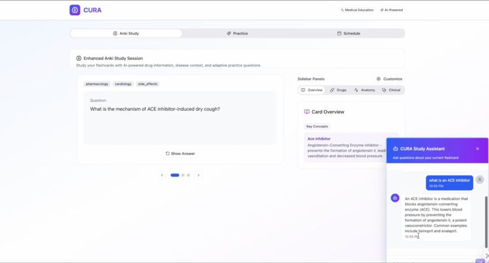The height and width of the screenshot is (263, 489).
Task: Click the CURA logo icon
Action: (x=75, y=10)
